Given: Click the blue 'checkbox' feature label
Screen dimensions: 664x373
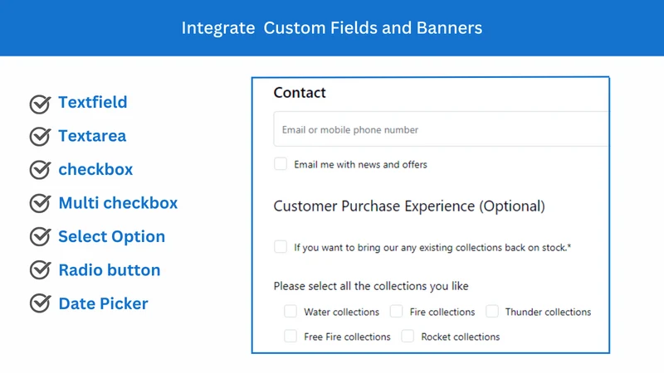Looking at the screenshot, I should click(x=95, y=170).
